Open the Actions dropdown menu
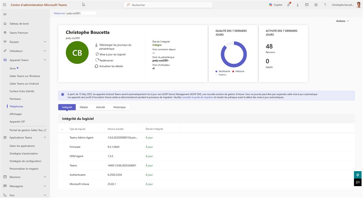The height and width of the screenshot is (198, 363). point(342,21)
